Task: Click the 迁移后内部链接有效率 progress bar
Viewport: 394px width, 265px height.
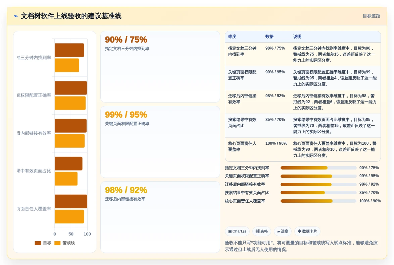Action: (318, 185)
